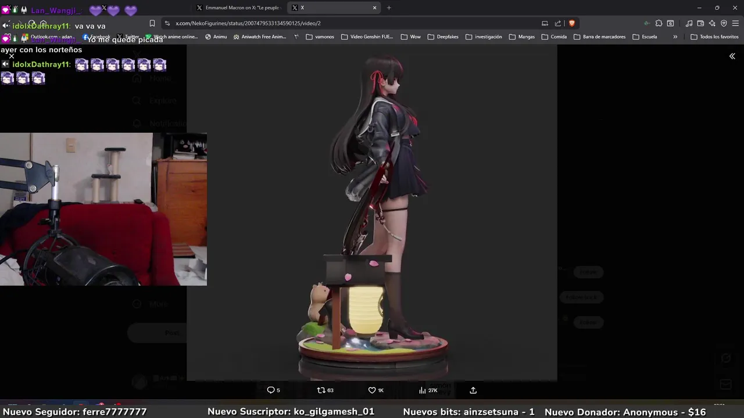The image size is (744, 418).
Task: Open the Deepfakes bookmarks folder
Action: click(x=443, y=37)
